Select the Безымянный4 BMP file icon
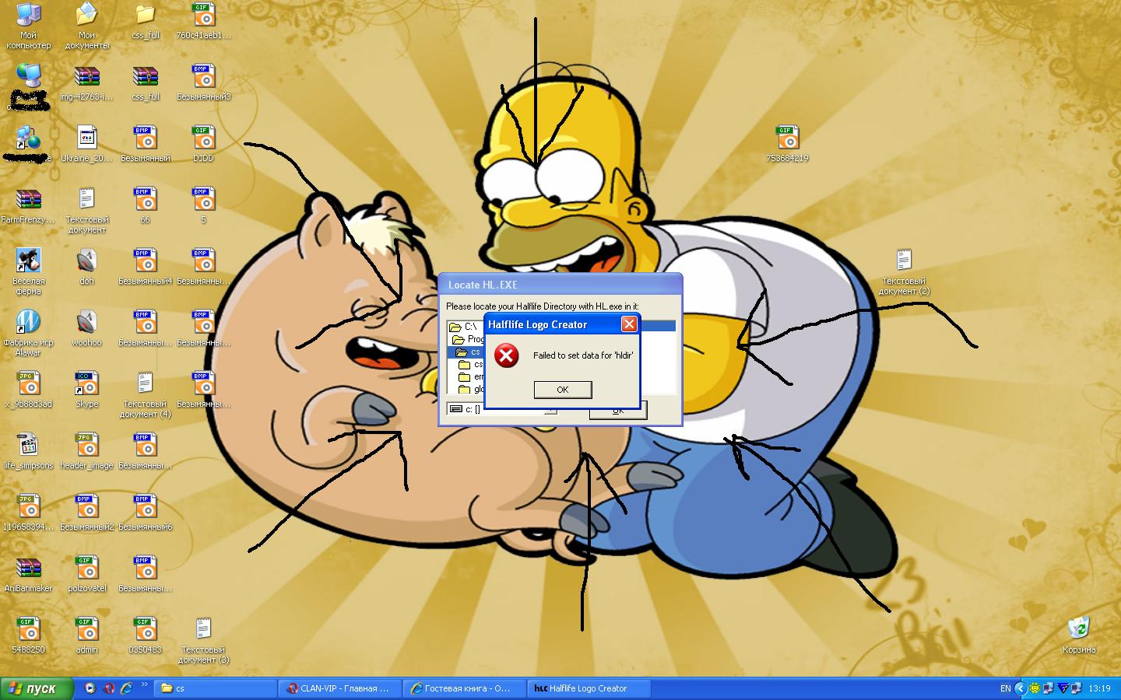 pos(146,268)
